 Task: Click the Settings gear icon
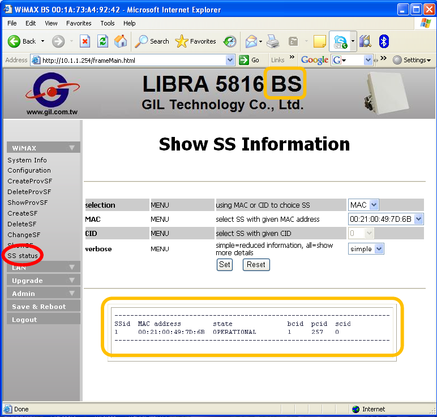(x=397, y=60)
